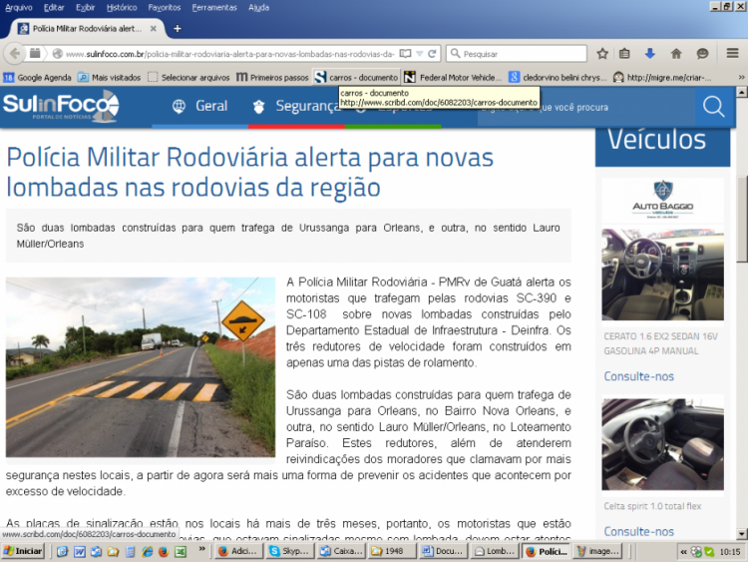Open the 'carros - documento' bookmark

(355, 77)
